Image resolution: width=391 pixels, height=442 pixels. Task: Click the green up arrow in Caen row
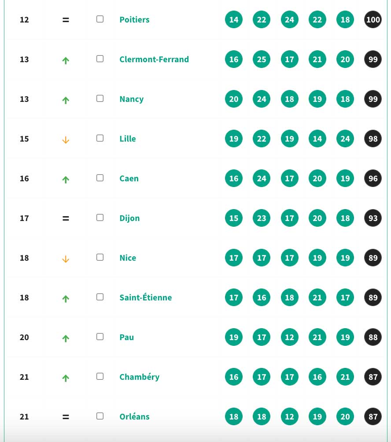(66, 180)
